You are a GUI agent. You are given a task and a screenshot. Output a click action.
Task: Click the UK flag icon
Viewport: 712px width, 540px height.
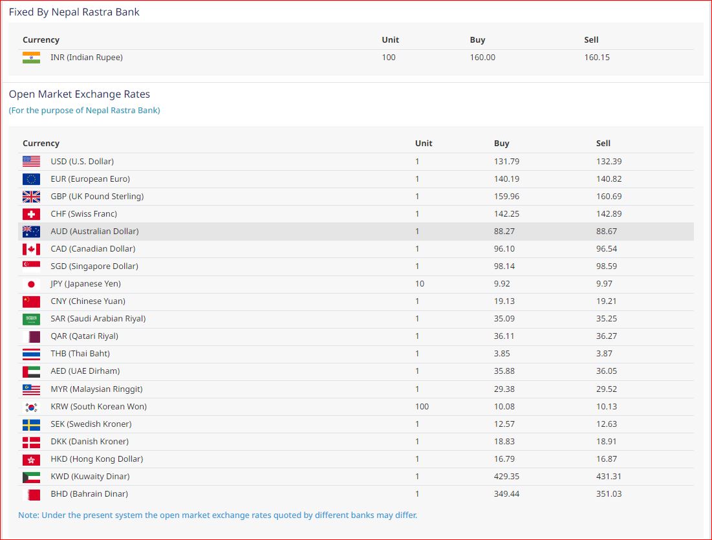pyautogui.click(x=31, y=197)
